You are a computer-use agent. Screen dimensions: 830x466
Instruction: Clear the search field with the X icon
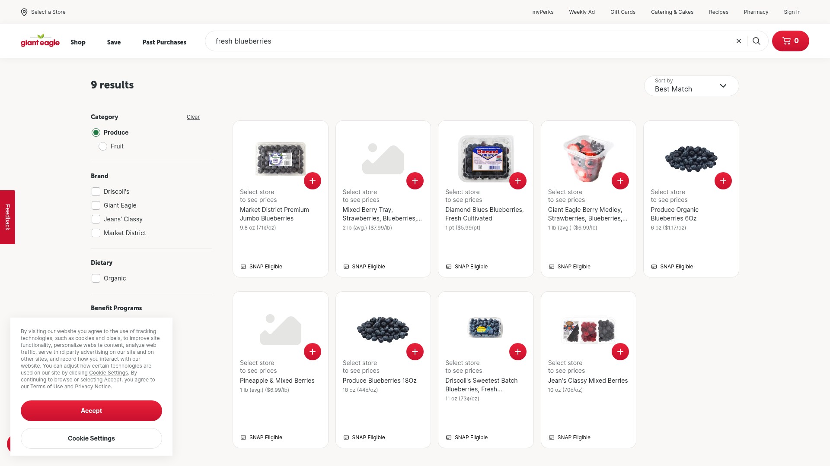click(x=739, y=41)
